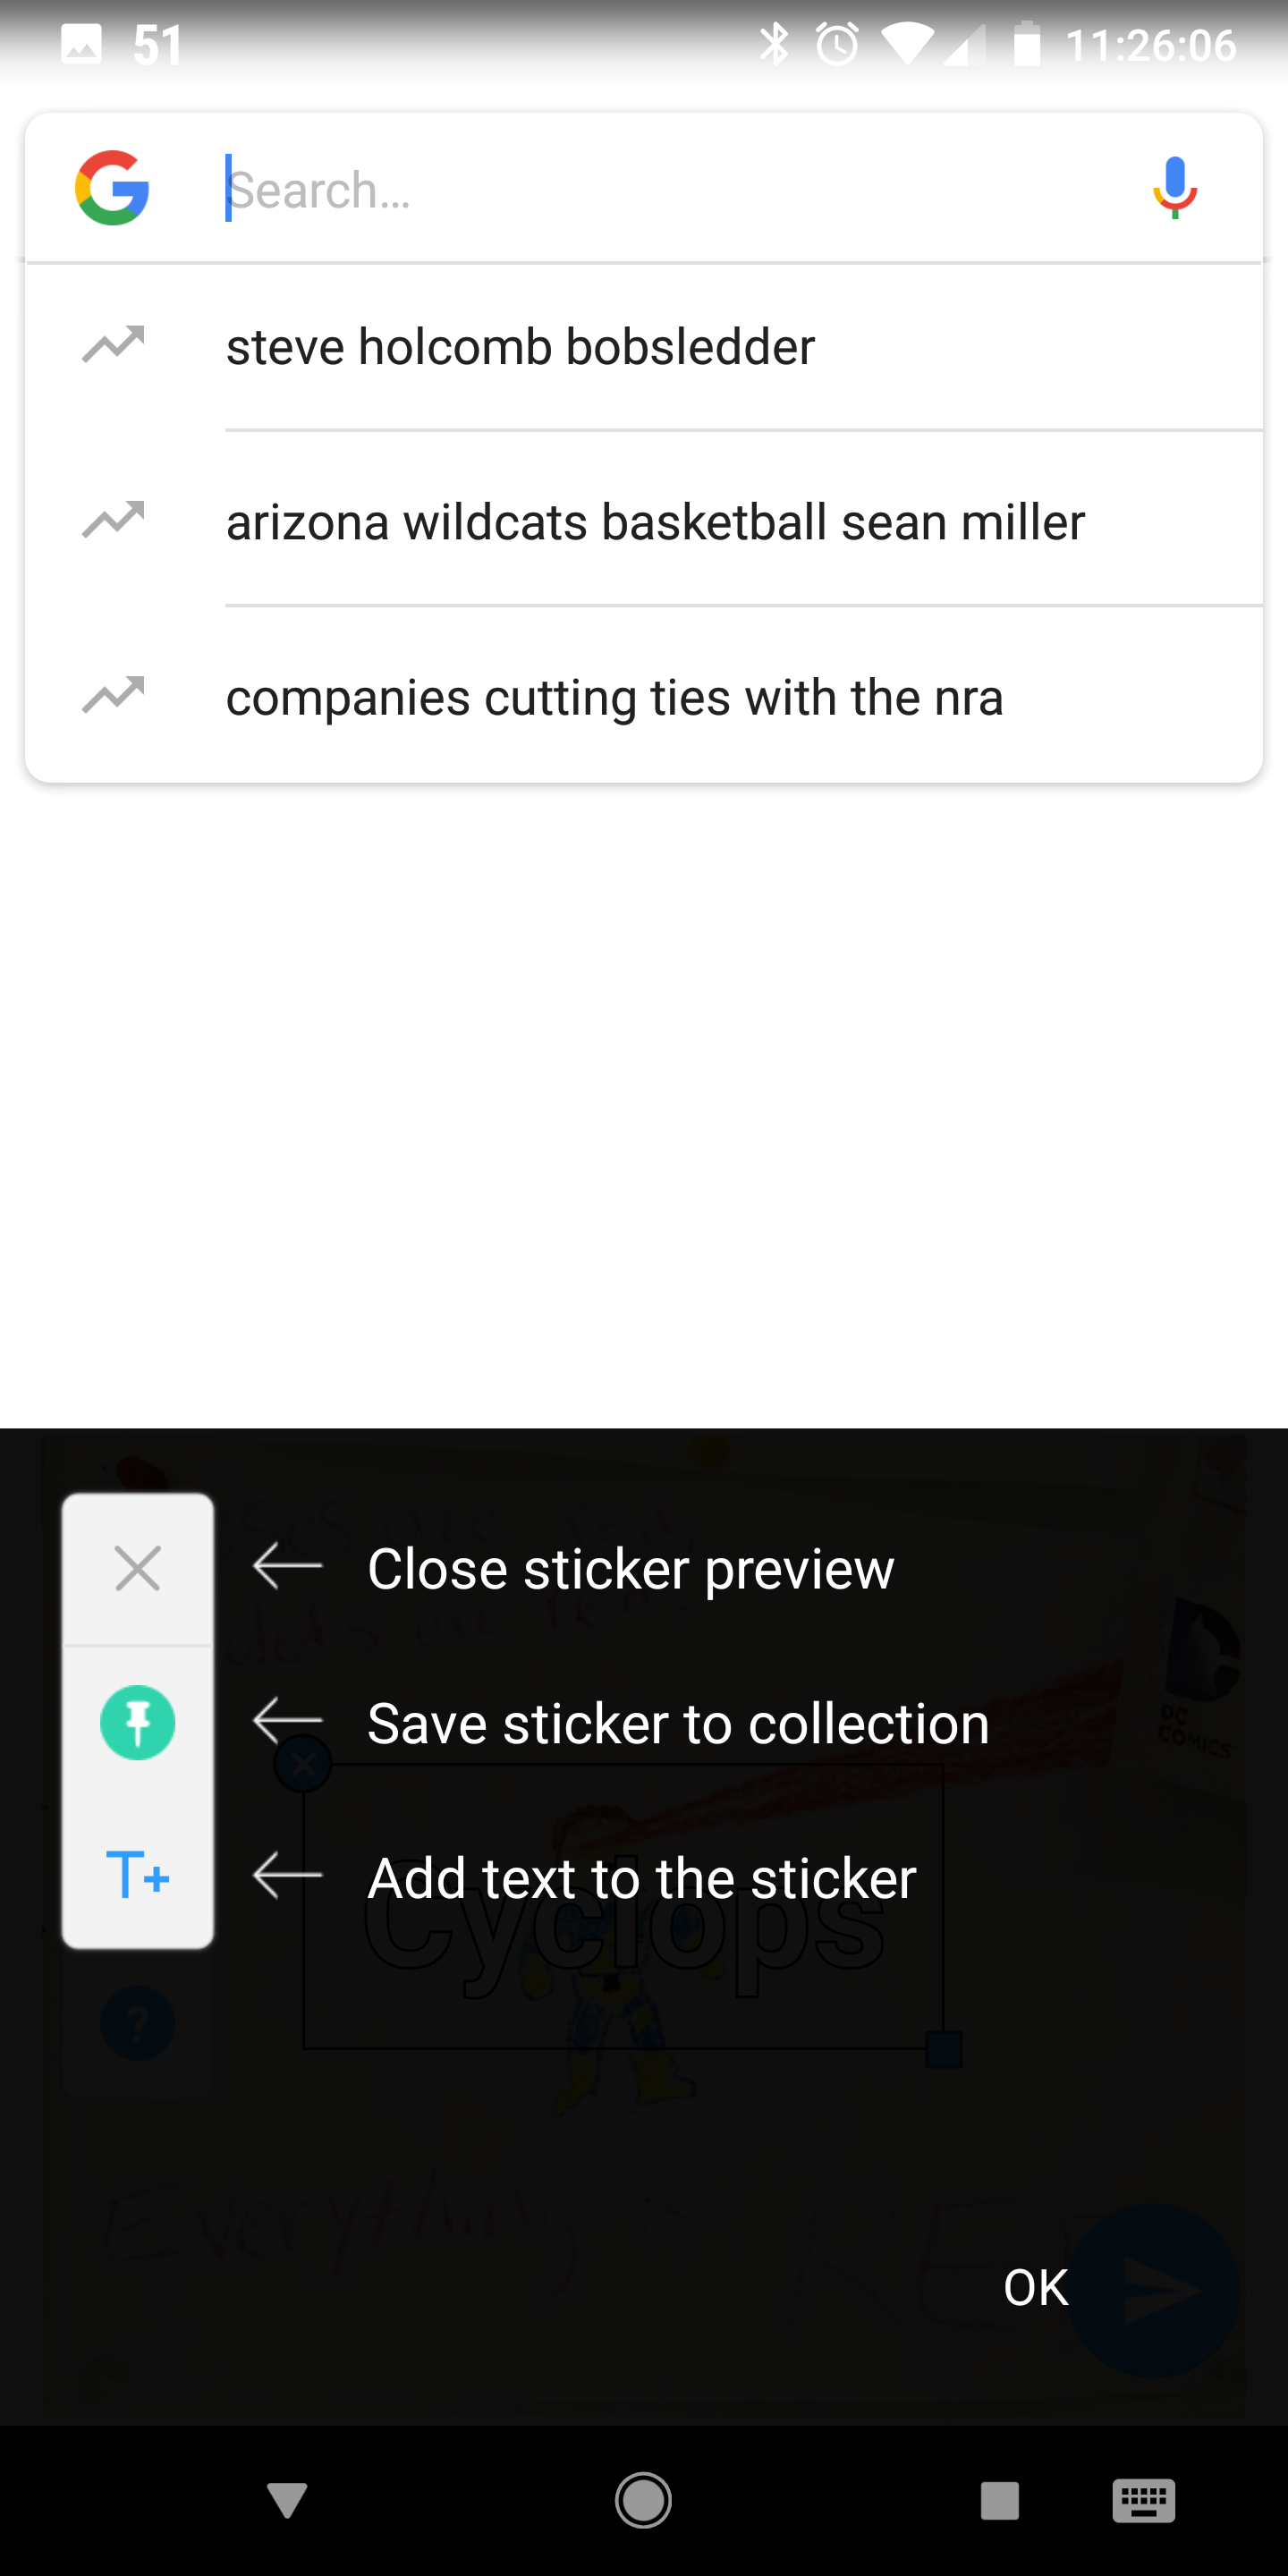The height and width of the screenshot is (2576, 1288).
Task: Tap the T+ add text icon
Action: pyautogui.click(x=138, y=1875)
